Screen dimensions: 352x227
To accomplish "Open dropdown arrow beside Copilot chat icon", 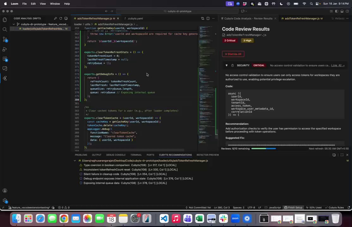I will coord(246,11).
